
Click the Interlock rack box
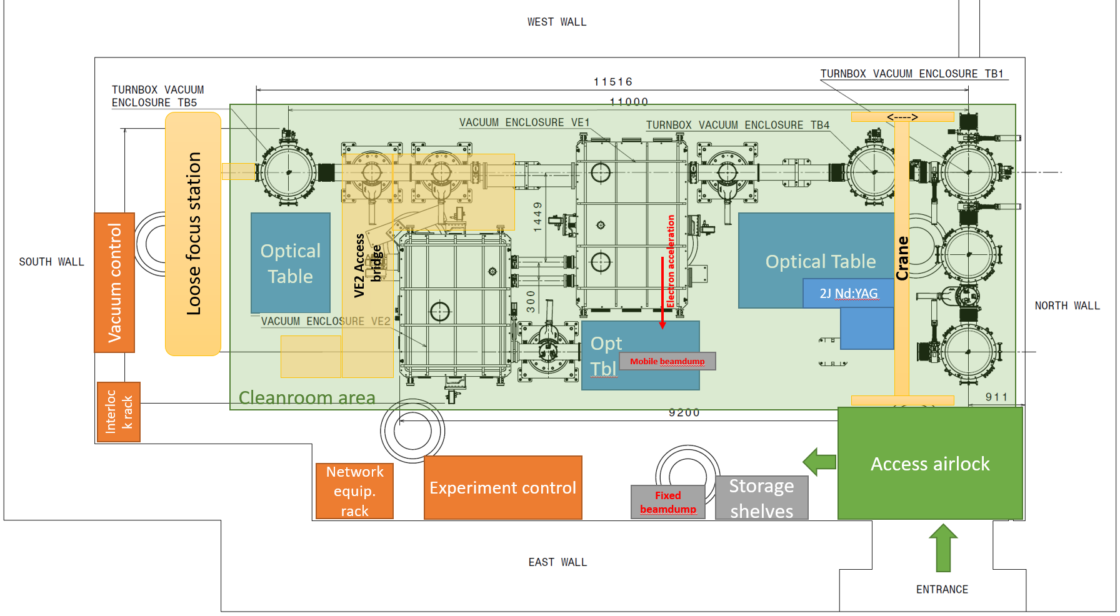point(119,412)
